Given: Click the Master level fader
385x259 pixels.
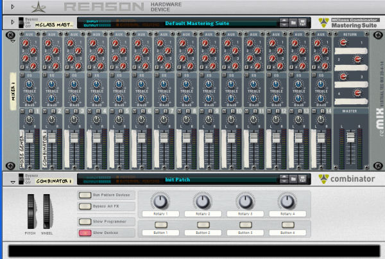Looking at the screenshot, I should tap(350, 138).
